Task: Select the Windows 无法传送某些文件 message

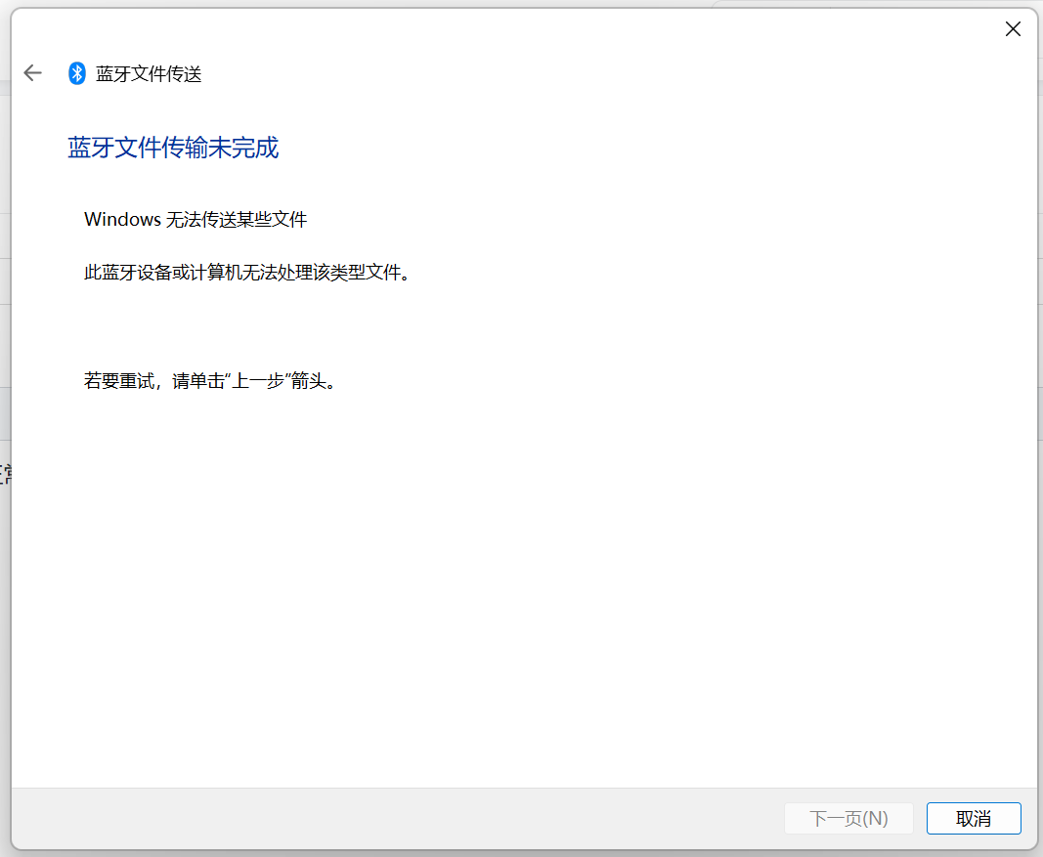Action: point(195,219)
